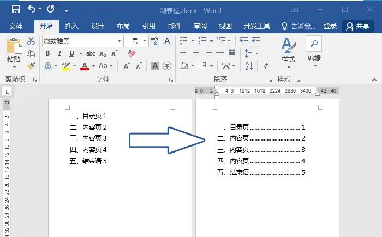Switch to the 邮件 tab
382x237 pixels.
175,26
